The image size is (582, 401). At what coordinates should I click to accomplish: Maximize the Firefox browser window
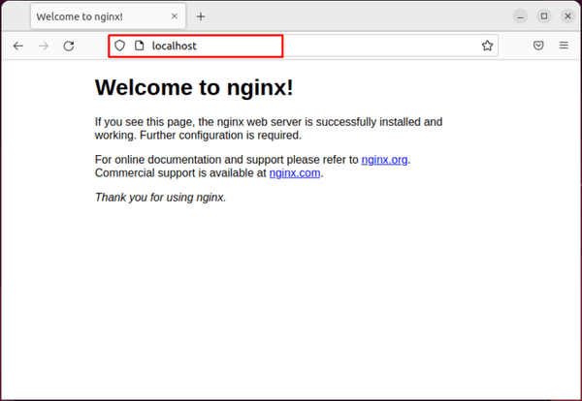[x=543, y=16]
